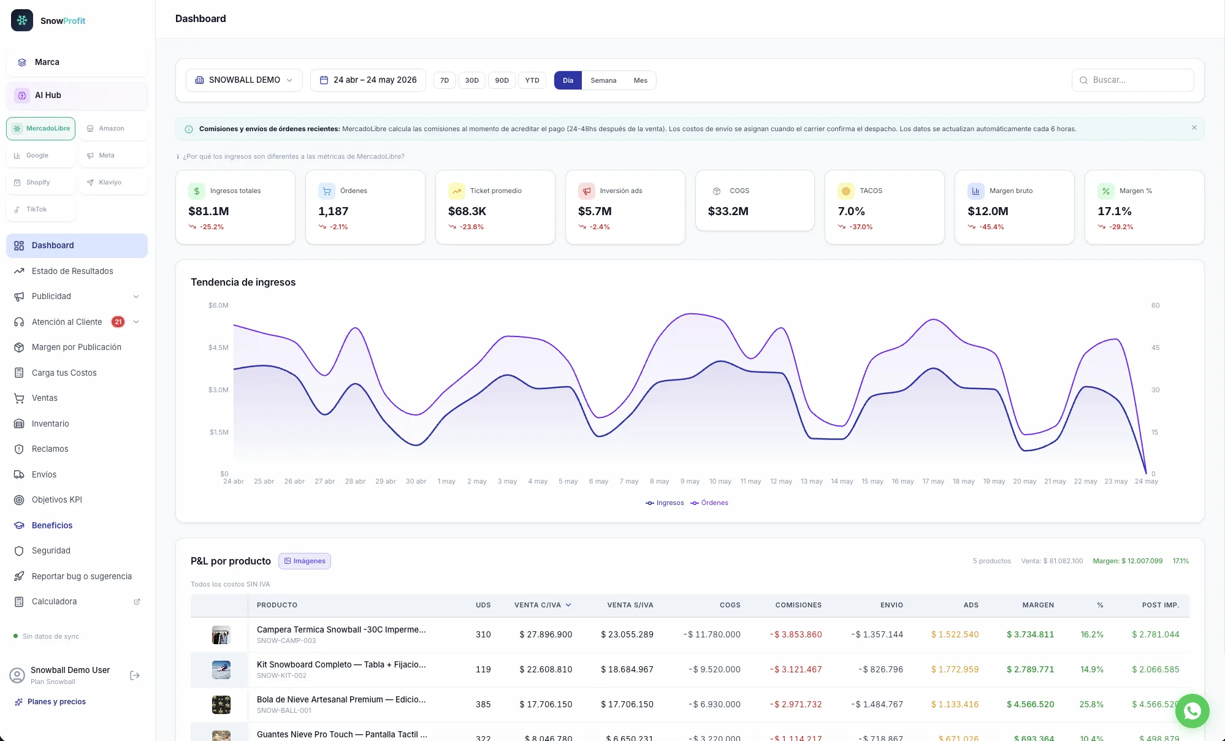
Task: Click the Inversión ads megaphone icon
Action: (587, 191)
